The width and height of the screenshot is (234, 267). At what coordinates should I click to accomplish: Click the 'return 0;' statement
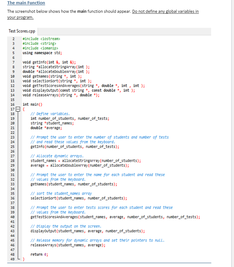pyautogui.click(x=39, y=254)
